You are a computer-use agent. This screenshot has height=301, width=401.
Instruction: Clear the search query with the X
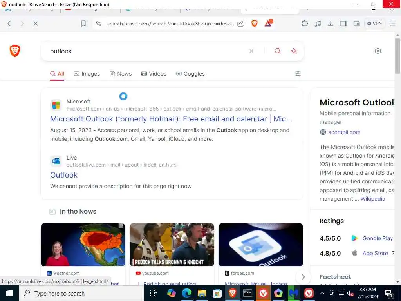coord(251,51)
